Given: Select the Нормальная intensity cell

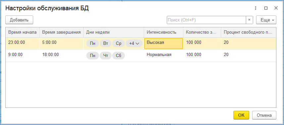Looking at the screenshot, I should pos(164,56).
